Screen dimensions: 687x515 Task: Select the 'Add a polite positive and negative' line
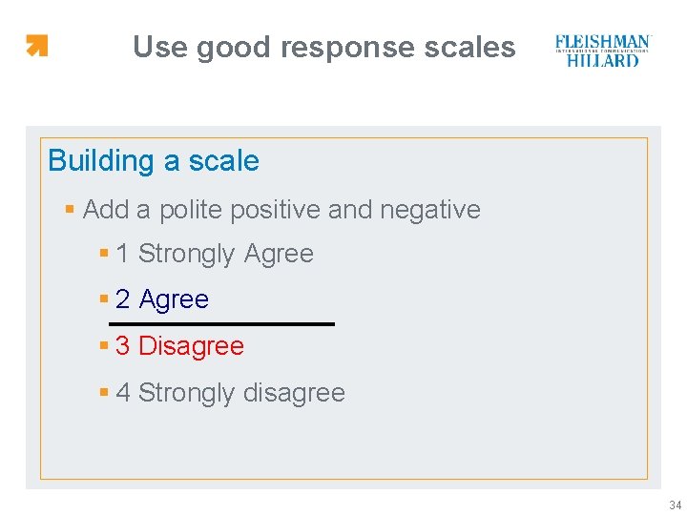pyautogui.click(x=281, y=210)
